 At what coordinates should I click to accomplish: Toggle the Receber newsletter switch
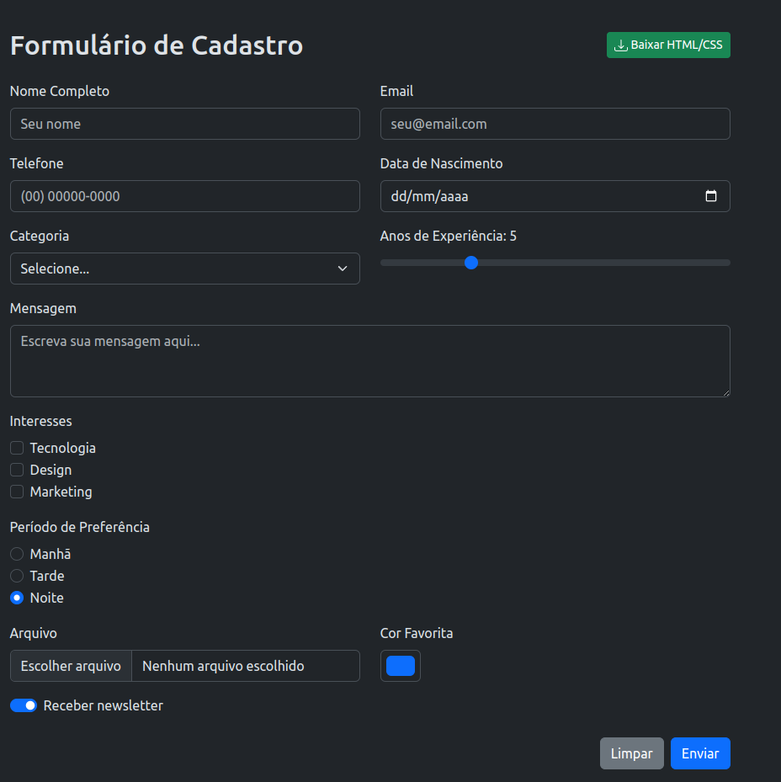click(24, 705)
